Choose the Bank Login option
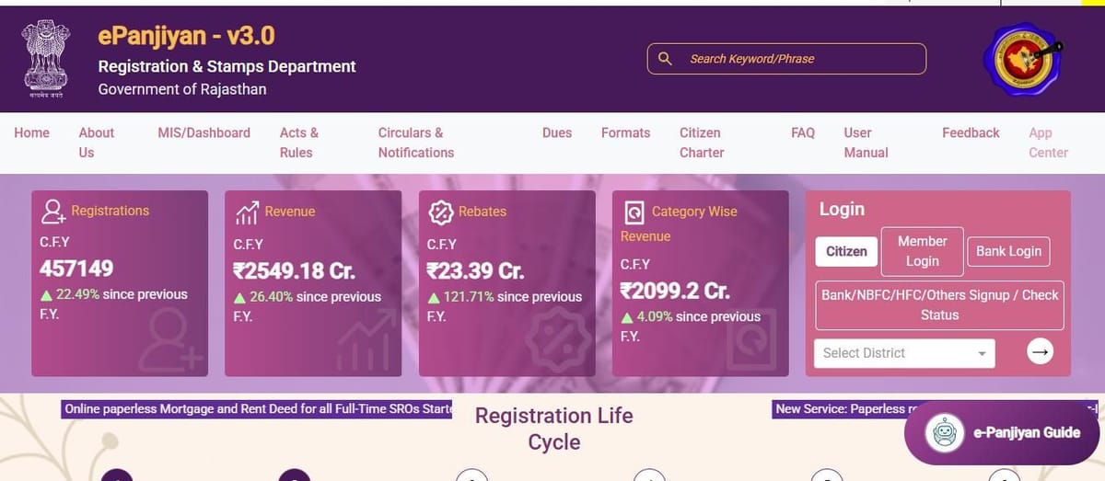The height and width of the screenshot is (481, 1105). coord(1008,251)
